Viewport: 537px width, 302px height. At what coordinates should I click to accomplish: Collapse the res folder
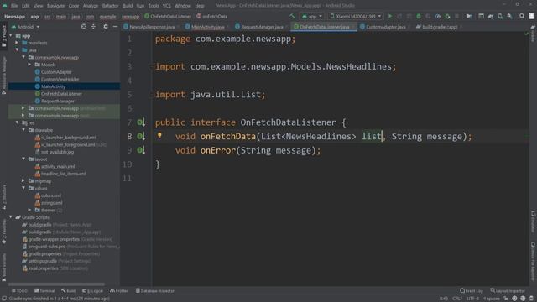17,122
